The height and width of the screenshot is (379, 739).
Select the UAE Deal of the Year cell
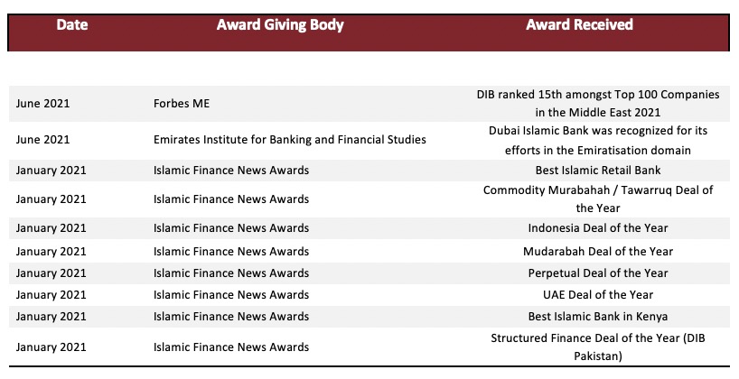pyautogui.click(x=597, y=295)
